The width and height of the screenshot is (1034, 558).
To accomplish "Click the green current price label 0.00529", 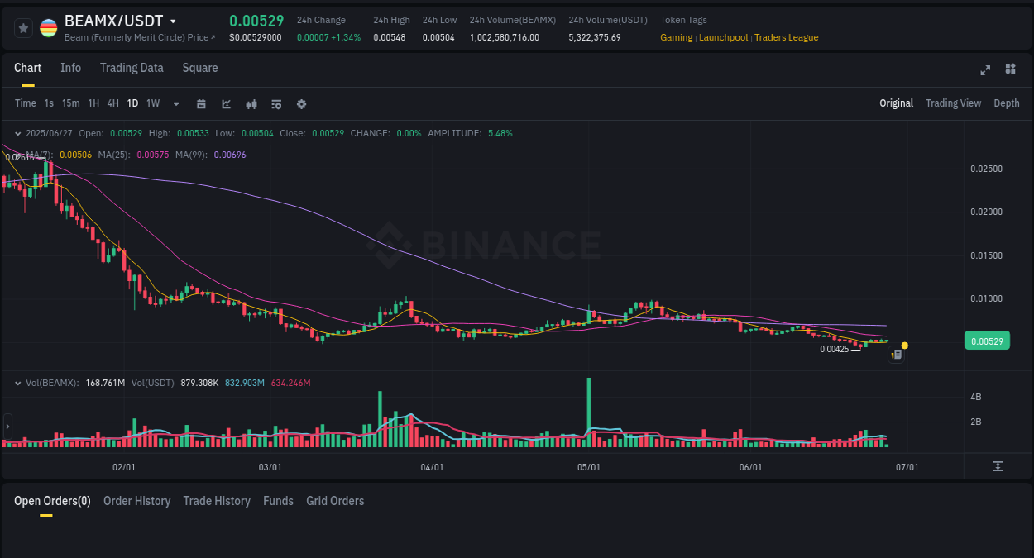I will pyautogui.click(x=987, y=341).
